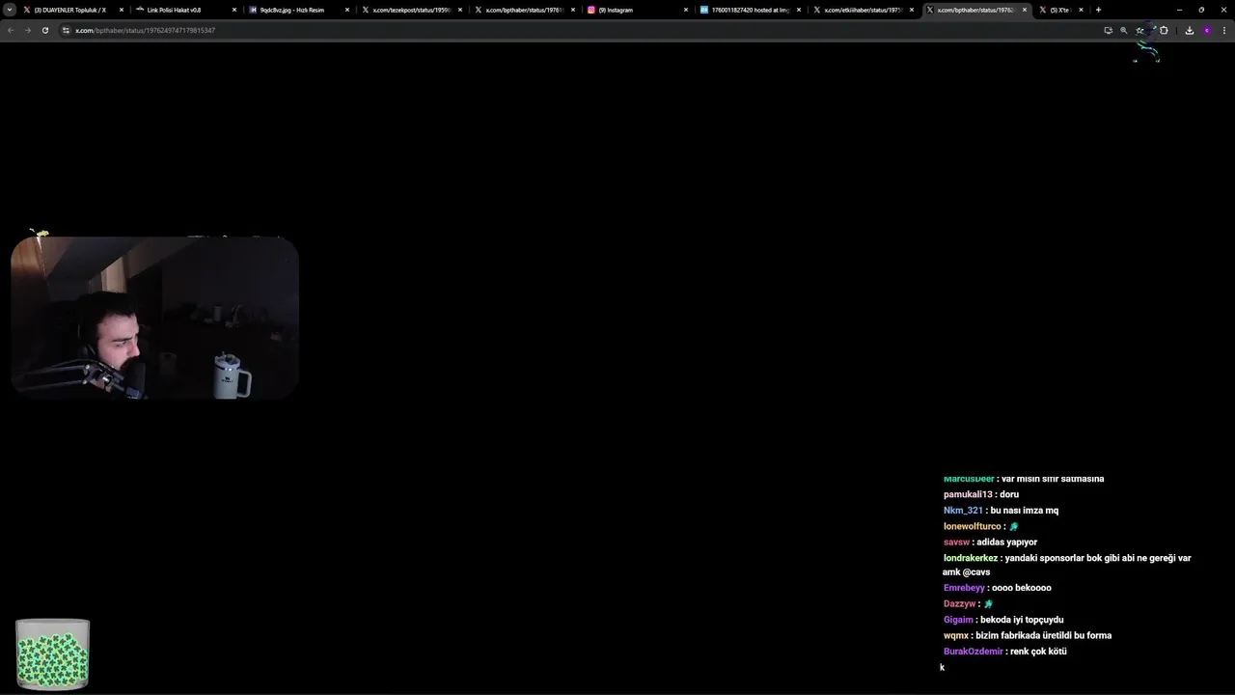Open the 1760011827420 hosted at ImgBB tab
Viewport: 1235px width, 695px height.
[x=751, y=10]
